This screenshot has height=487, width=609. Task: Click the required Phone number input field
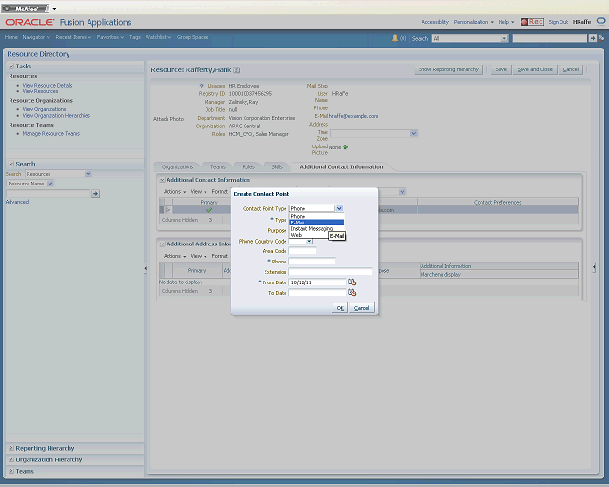click(x=312, y=262)
